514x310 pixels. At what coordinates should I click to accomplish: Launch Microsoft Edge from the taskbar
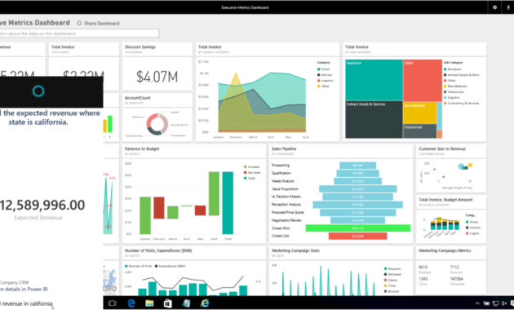click(131, 303)
